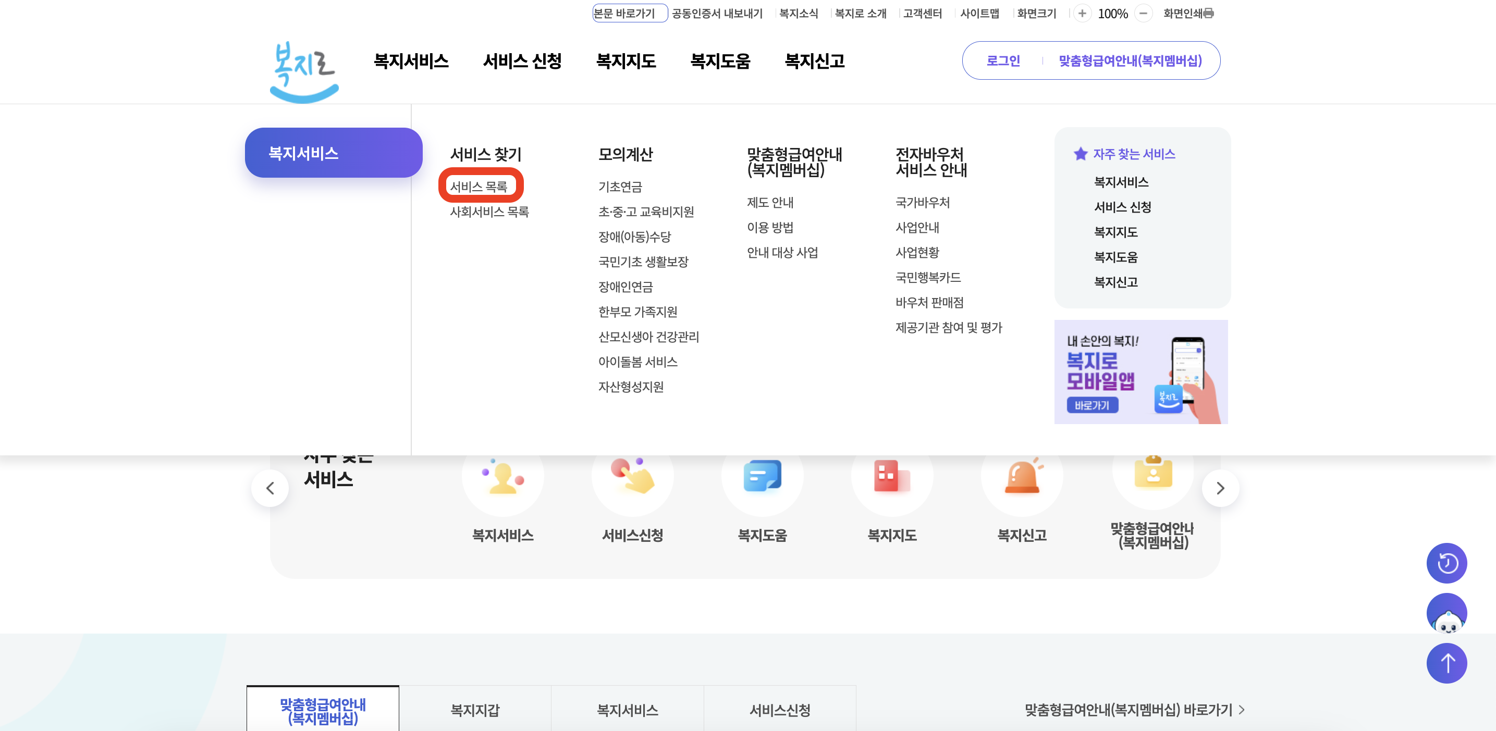Increase screen size with the plus button
Screen dimensions: 1496x731
1083,13
